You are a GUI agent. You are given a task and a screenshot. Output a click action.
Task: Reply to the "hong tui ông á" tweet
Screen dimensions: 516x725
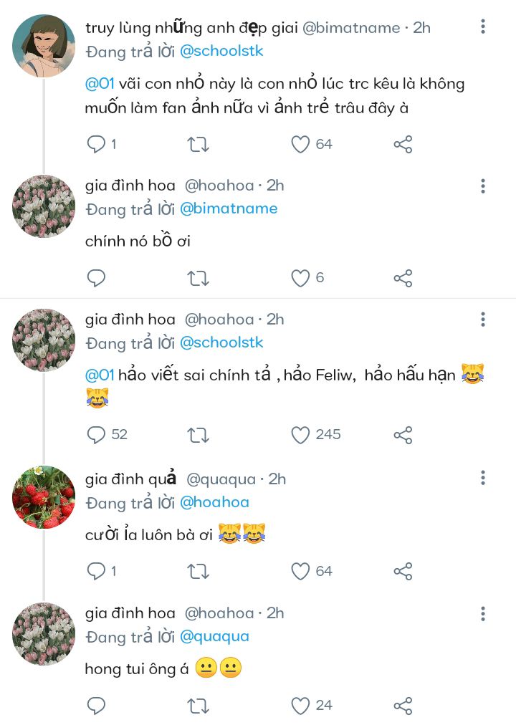point(97,706)
